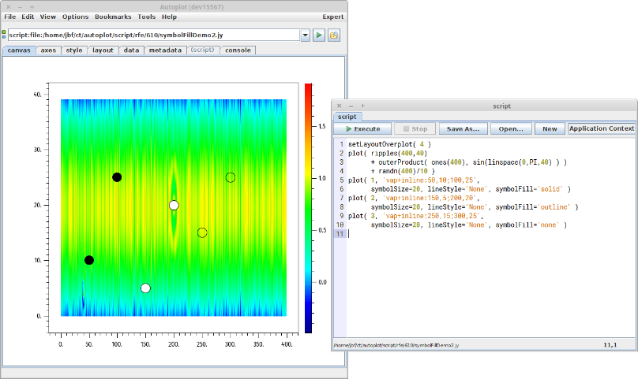Open the Options menu

pyautogui.click(x=75, y=17)
